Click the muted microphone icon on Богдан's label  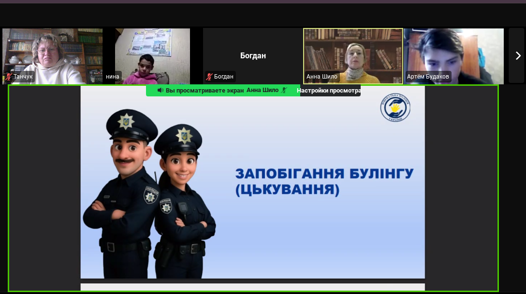click(209, 77)
